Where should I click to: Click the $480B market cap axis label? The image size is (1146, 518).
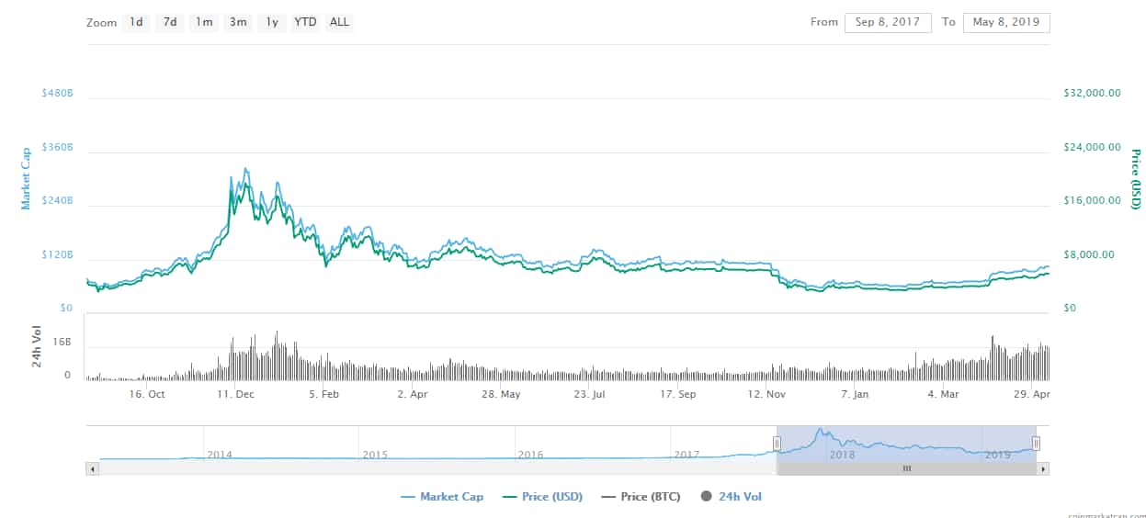point(57,95)
